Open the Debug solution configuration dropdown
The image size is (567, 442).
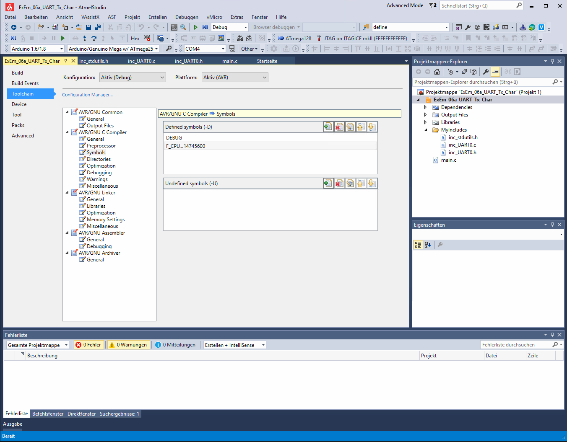point(230,27)
